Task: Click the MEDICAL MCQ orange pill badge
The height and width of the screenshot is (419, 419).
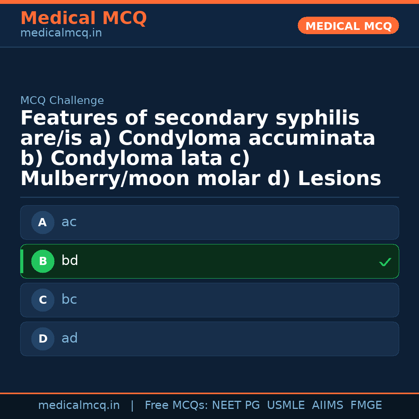Action: (x=348, y=26)
